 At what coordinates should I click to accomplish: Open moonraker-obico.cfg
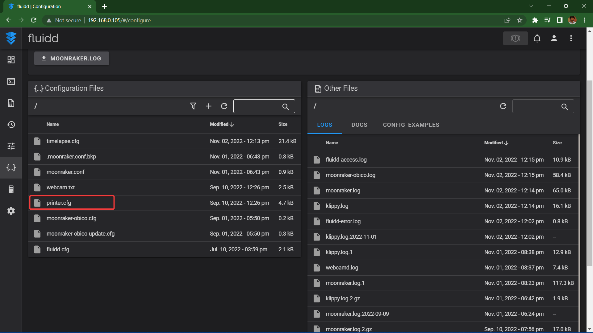(165, 218)
